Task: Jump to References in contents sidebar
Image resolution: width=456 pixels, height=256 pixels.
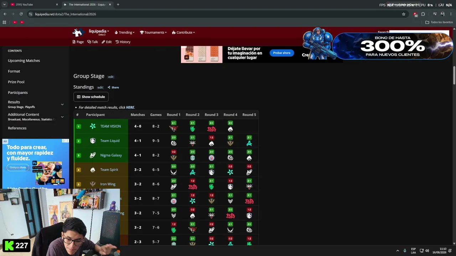Action: click(x=17, y=128)
